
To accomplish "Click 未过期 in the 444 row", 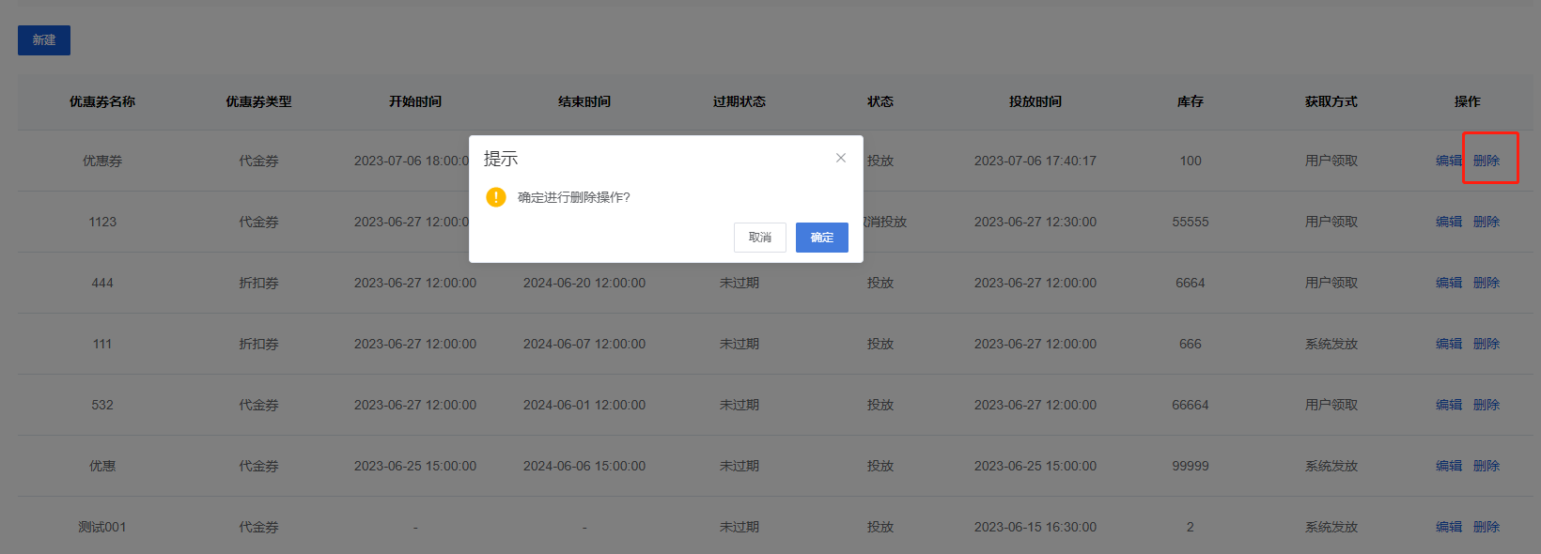I will tap(739, 283).
